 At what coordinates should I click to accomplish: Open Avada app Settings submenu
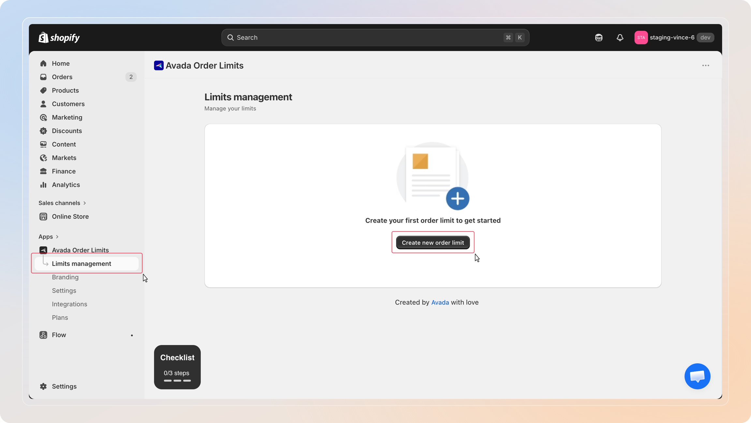pos(64,291)
